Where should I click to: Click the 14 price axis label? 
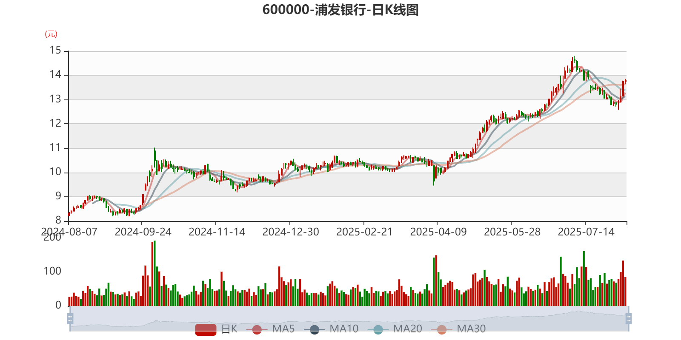pos(55,75)
